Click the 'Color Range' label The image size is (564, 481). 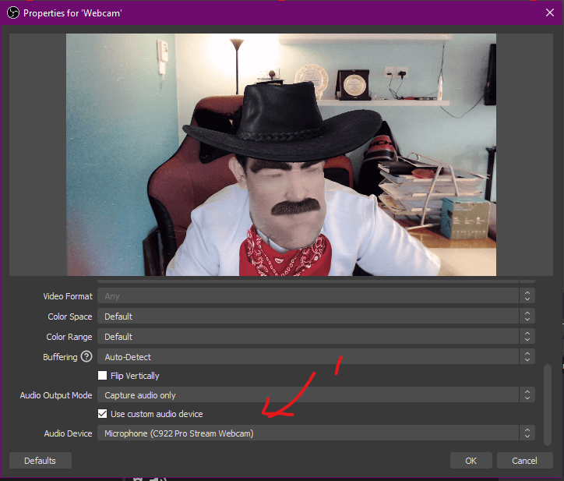(69, 337)
